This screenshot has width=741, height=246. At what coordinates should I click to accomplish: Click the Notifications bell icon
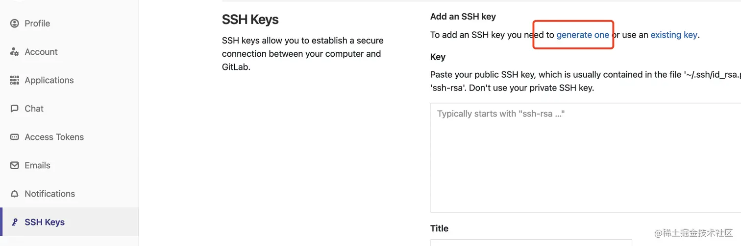pyautogui.click(x=15, y=194)
